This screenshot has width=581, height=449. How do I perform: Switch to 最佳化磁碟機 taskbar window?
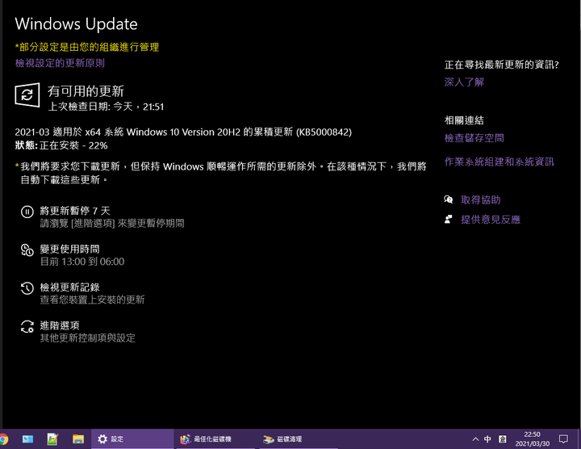coord(215,439)
